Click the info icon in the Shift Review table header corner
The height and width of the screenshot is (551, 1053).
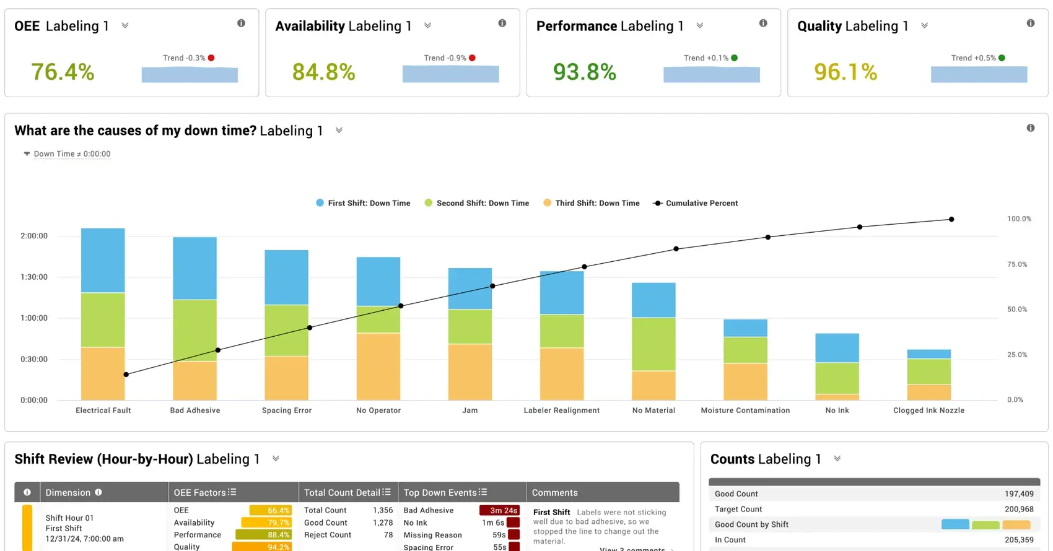click(27, 492)
